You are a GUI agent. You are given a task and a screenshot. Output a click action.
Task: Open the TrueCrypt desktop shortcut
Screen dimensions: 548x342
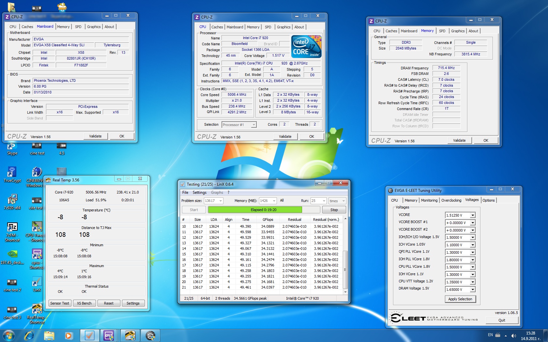12,175
